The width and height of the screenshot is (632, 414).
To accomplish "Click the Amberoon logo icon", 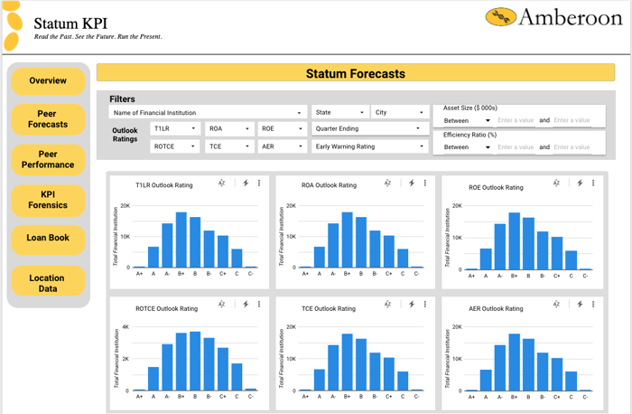I will click(x=500, y=17).
